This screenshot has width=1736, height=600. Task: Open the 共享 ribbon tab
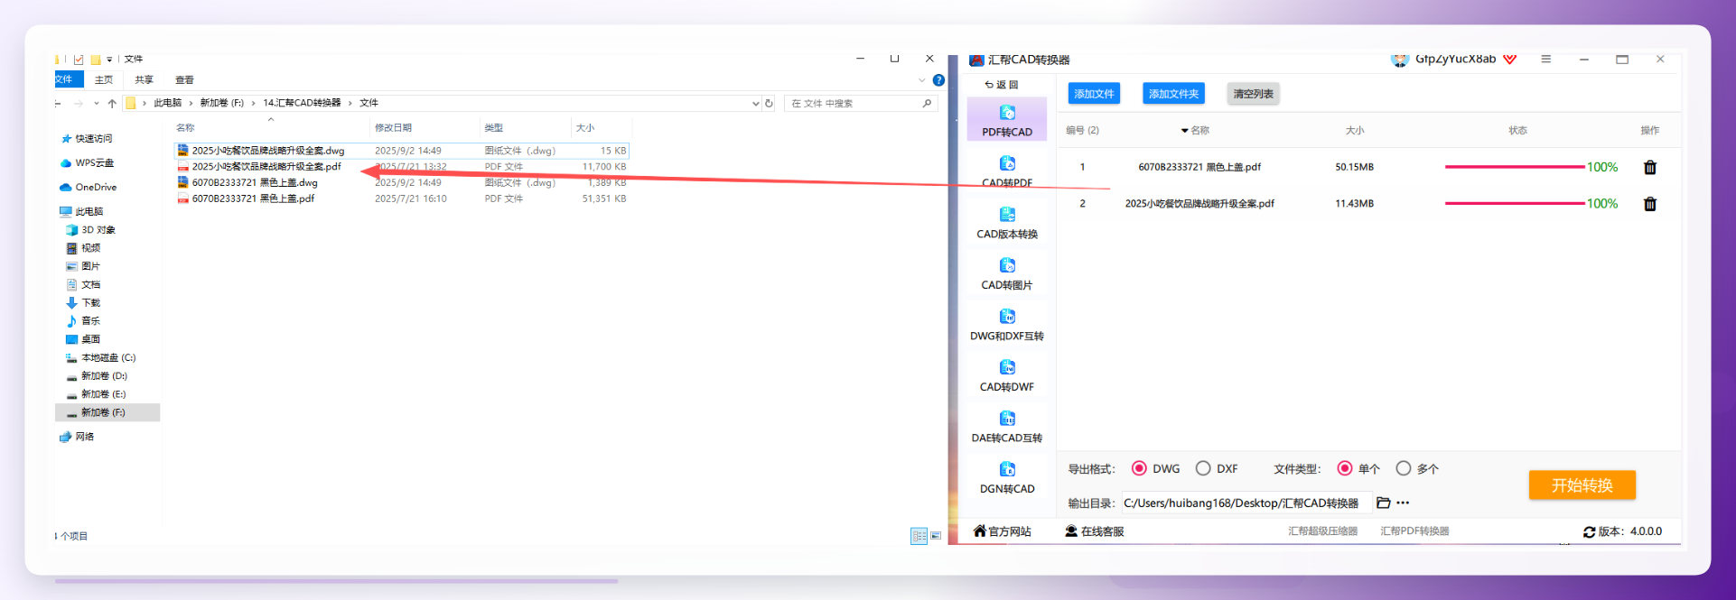tap(144, 79)
